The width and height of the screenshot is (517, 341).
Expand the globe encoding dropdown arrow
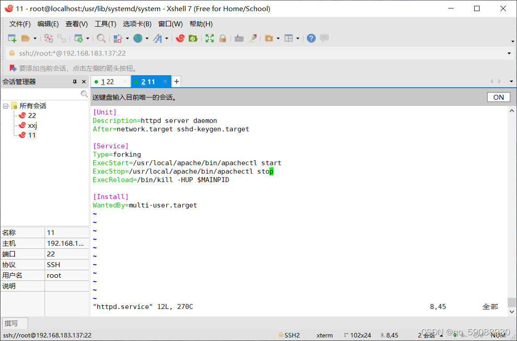(147, 39)
